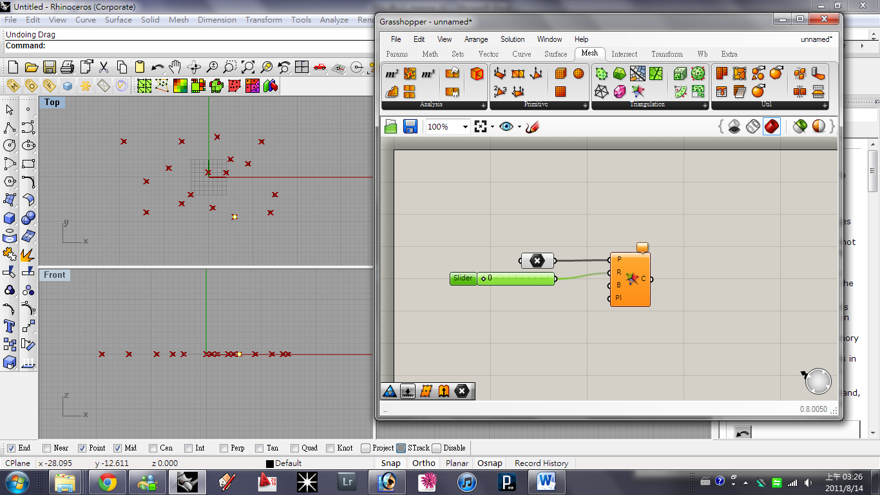This screenshot has width=880, height=495.
Task: Open the Front viewport title menu
Action: coord(54,275)
